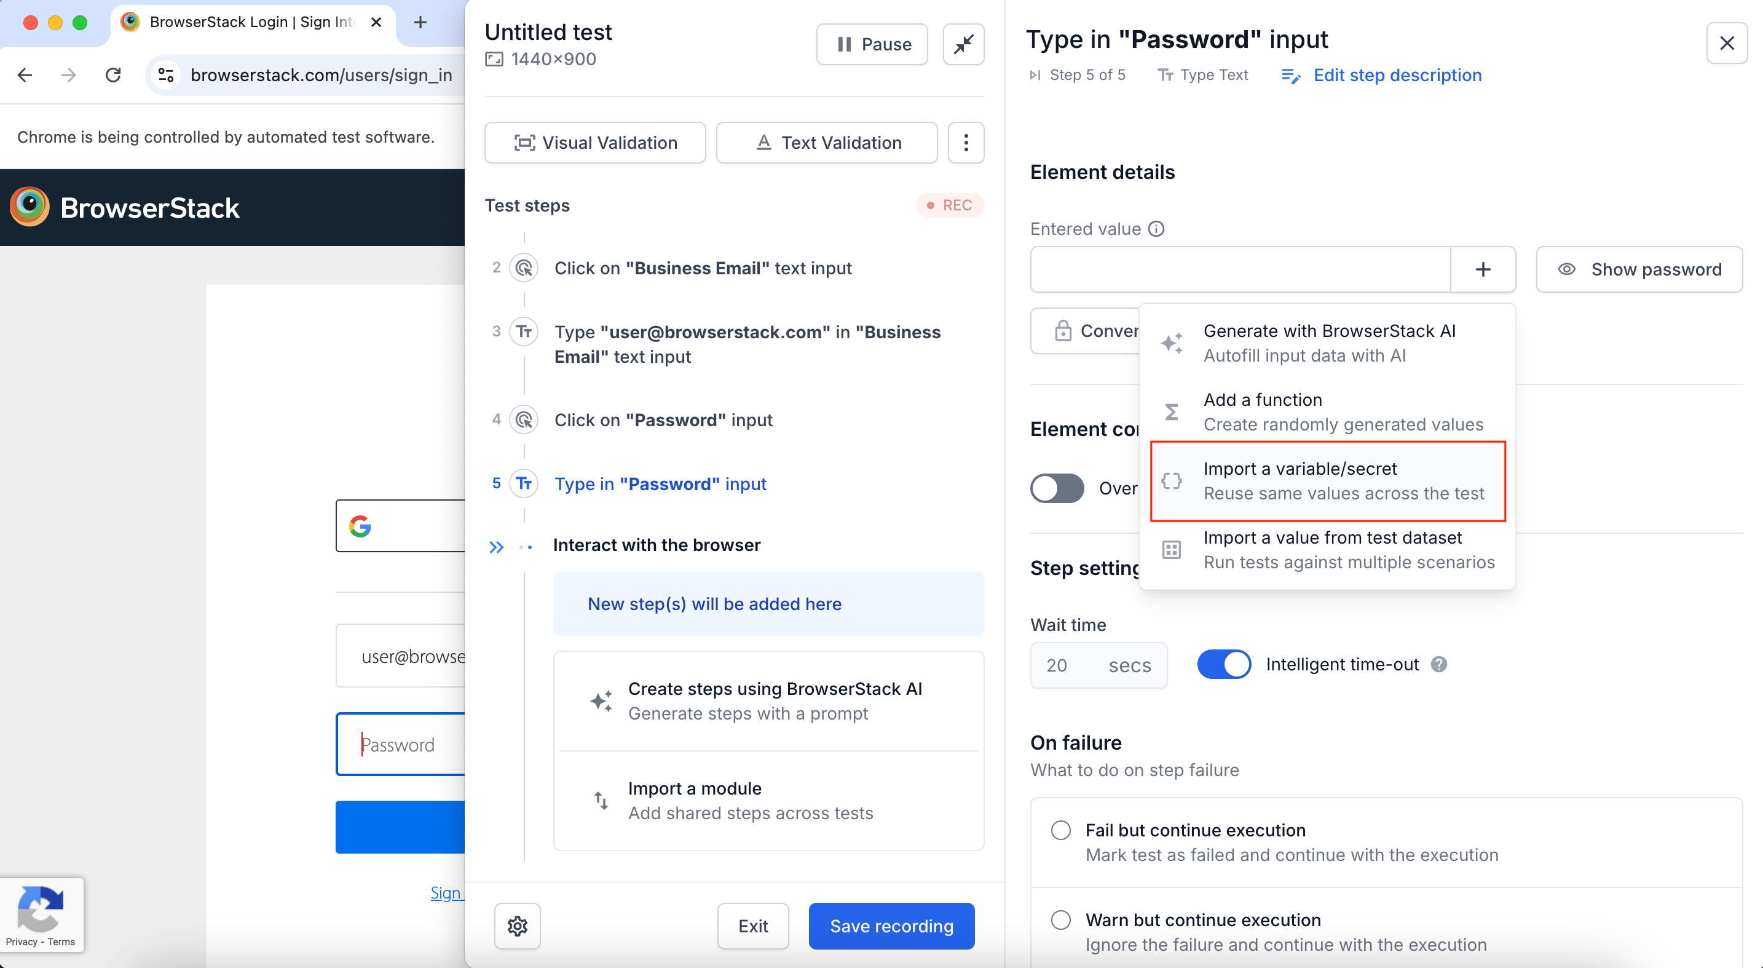Go back in browser history
The width and height of the screenshot is (1763, 968).
click(x=25, y=74)
